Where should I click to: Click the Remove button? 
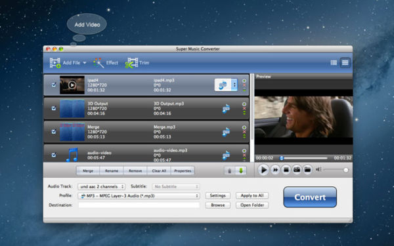[135, 171]
